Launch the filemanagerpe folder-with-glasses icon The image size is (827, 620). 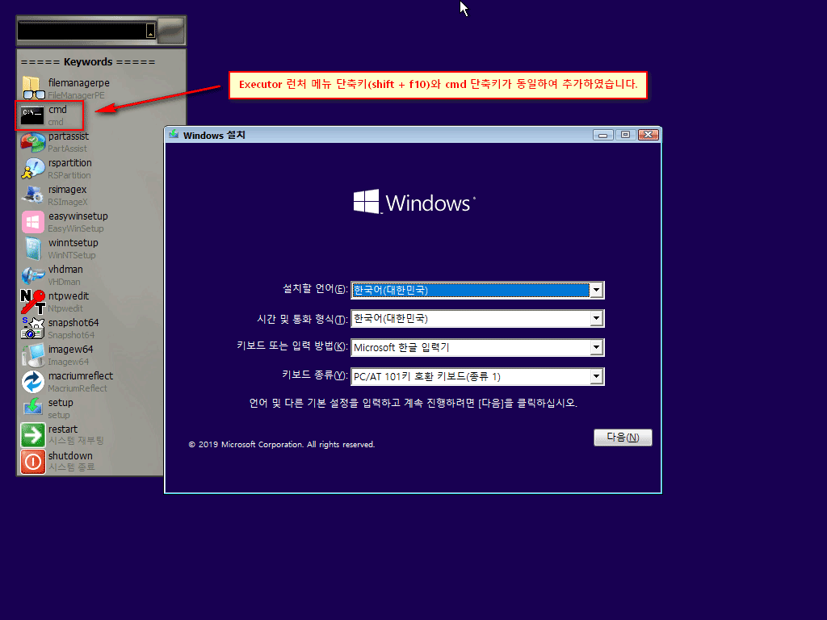coord(32,88)
